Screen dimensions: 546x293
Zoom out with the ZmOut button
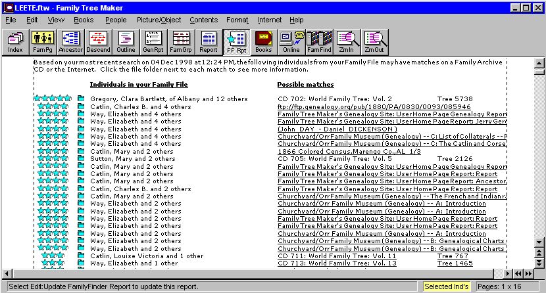(x=375, y=42)
